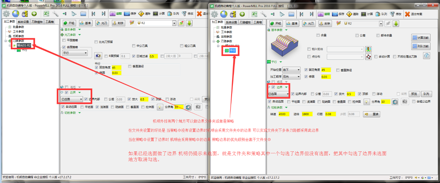Switch to 系统设置 tab in right window
Screen dimensions: 440x183
(x=231, y=22)
